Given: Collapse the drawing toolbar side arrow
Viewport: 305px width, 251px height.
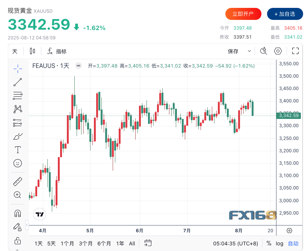Looking at the screenshot, I should 27,225.
